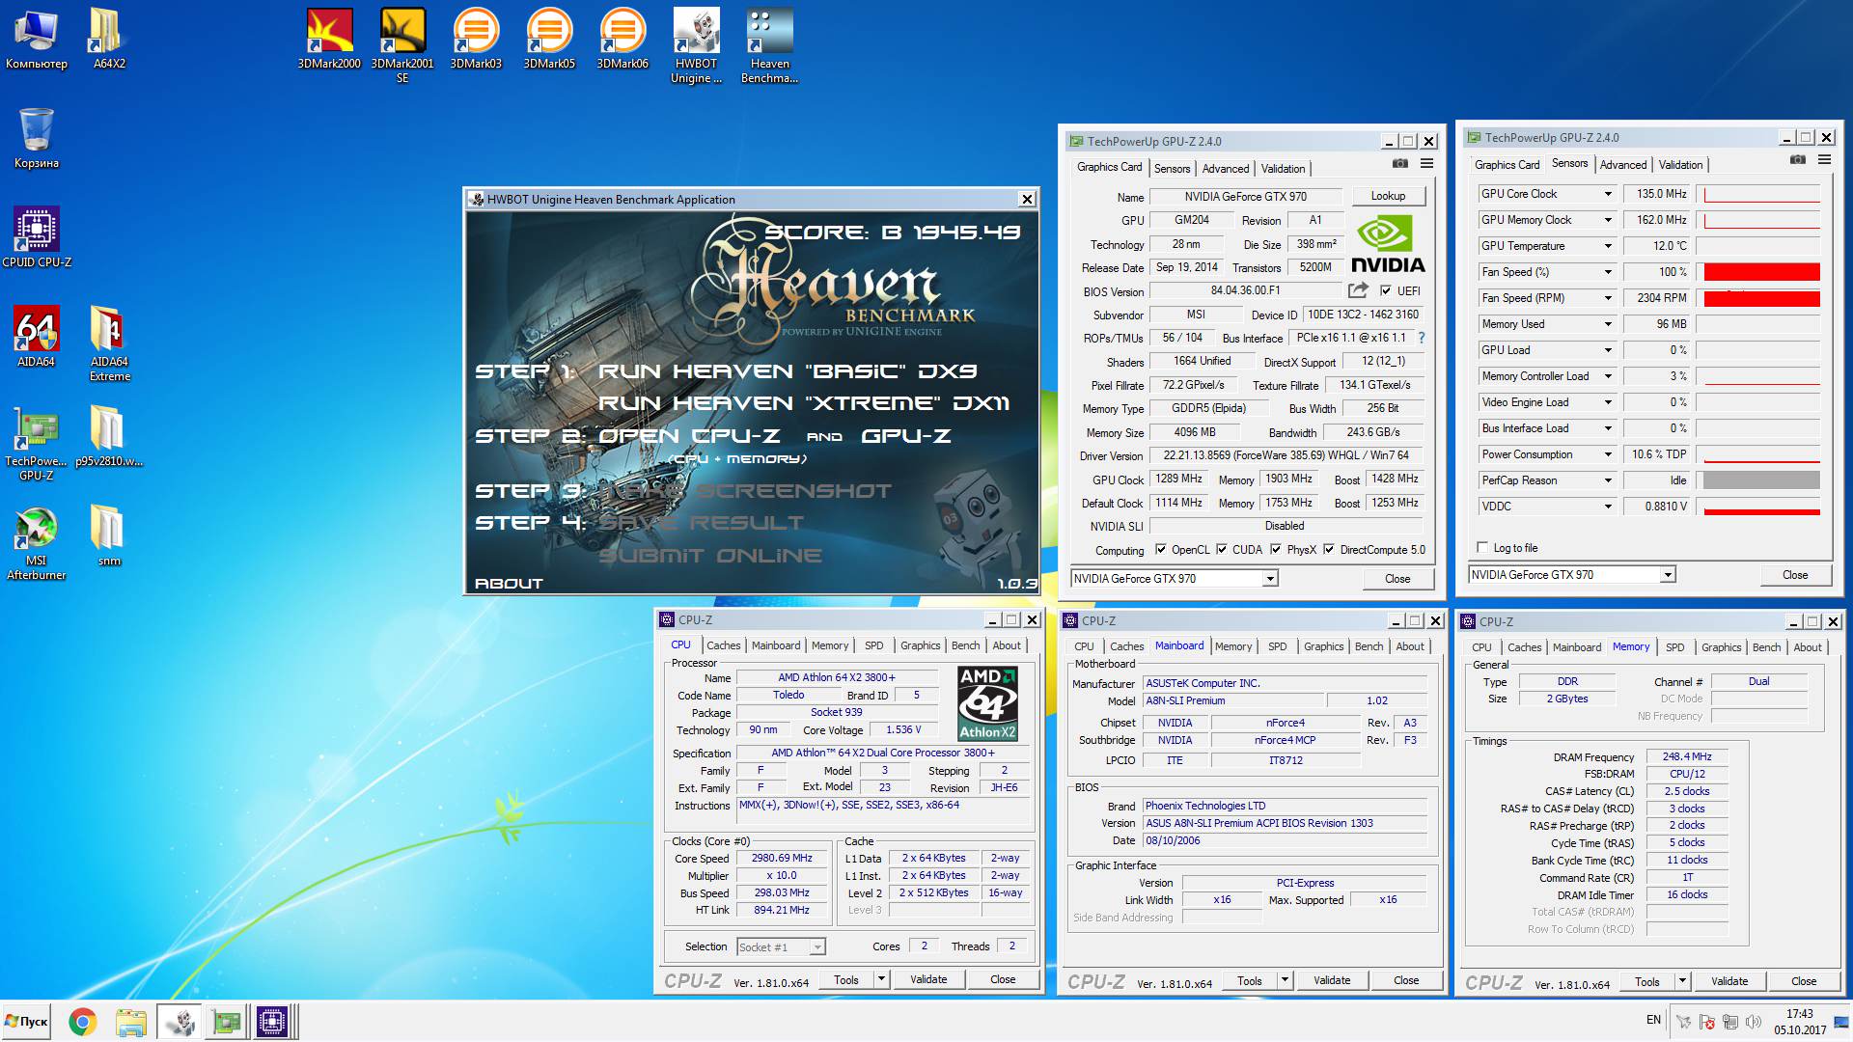Open the Caches tab in the CPU-Z CPU window
Viewport: 1853px width, 1042px height.
pos(723,645)
